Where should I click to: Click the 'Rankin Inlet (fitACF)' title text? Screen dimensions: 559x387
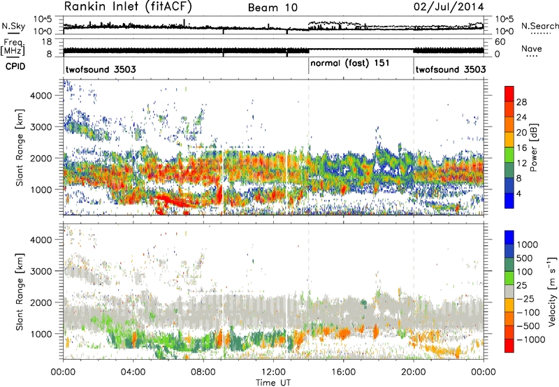(x=128, y=7)
